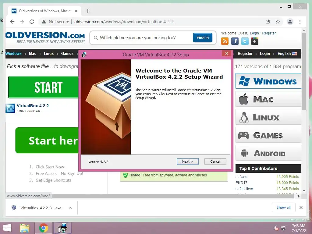Viewport: 312px width, 234px height.
Task: Close the Chrome downloads bar
Action: (x=301, y=207)
